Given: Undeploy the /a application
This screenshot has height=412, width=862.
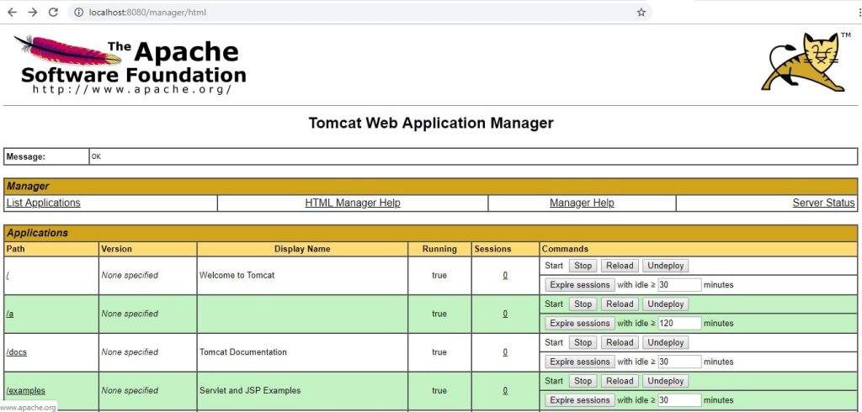Looking at the screenshot, I should tap(665, 304).
